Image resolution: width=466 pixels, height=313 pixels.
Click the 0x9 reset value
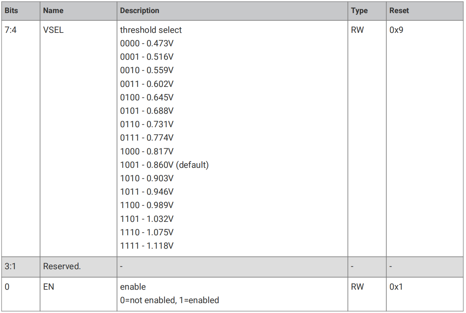tap(396, 30)
